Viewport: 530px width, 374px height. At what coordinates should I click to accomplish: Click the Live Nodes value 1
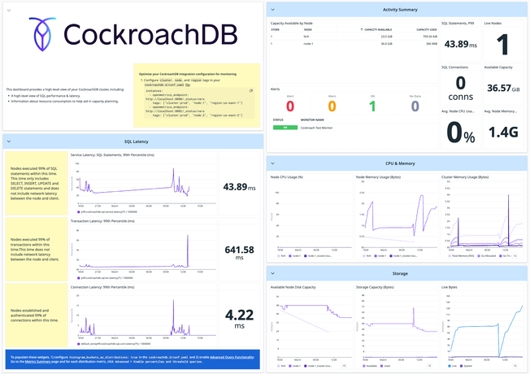(503, 45)
